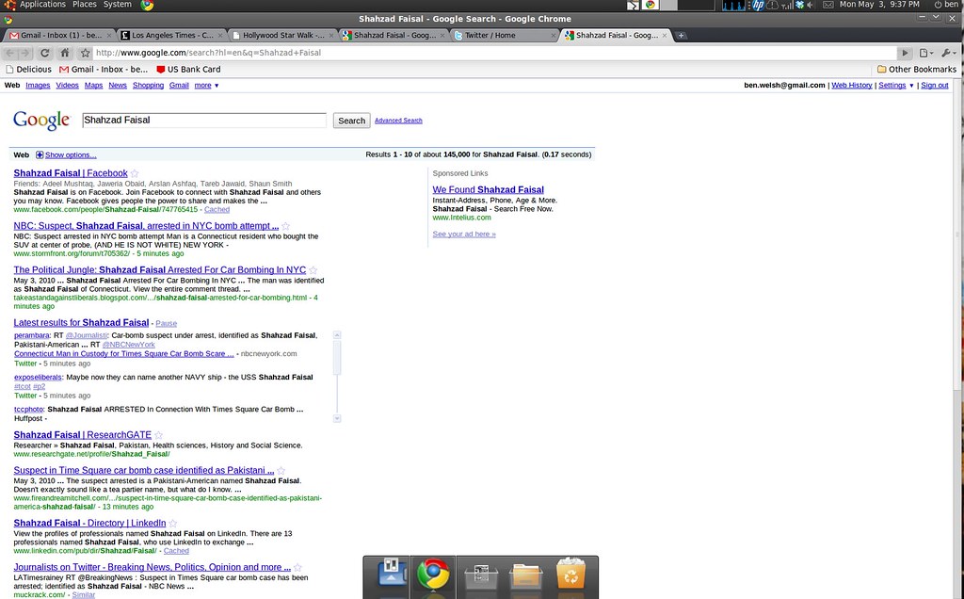The width and height of the screenshot is (964, 599).
Task: Open the network signal indicator
Action: point(787,6)
